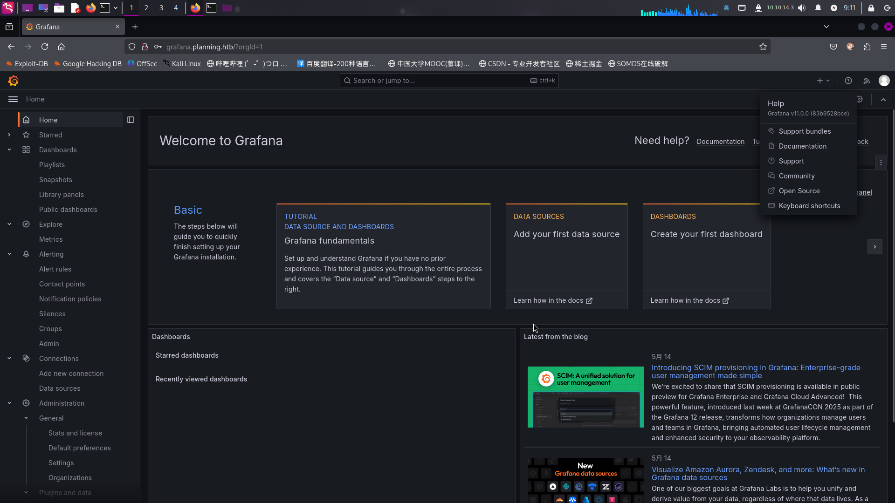Click the Administration gear icon in sidebar

coord(26,403)
